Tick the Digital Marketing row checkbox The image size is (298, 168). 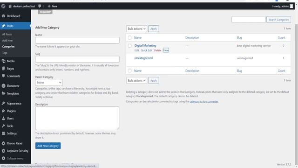point(129,46)
